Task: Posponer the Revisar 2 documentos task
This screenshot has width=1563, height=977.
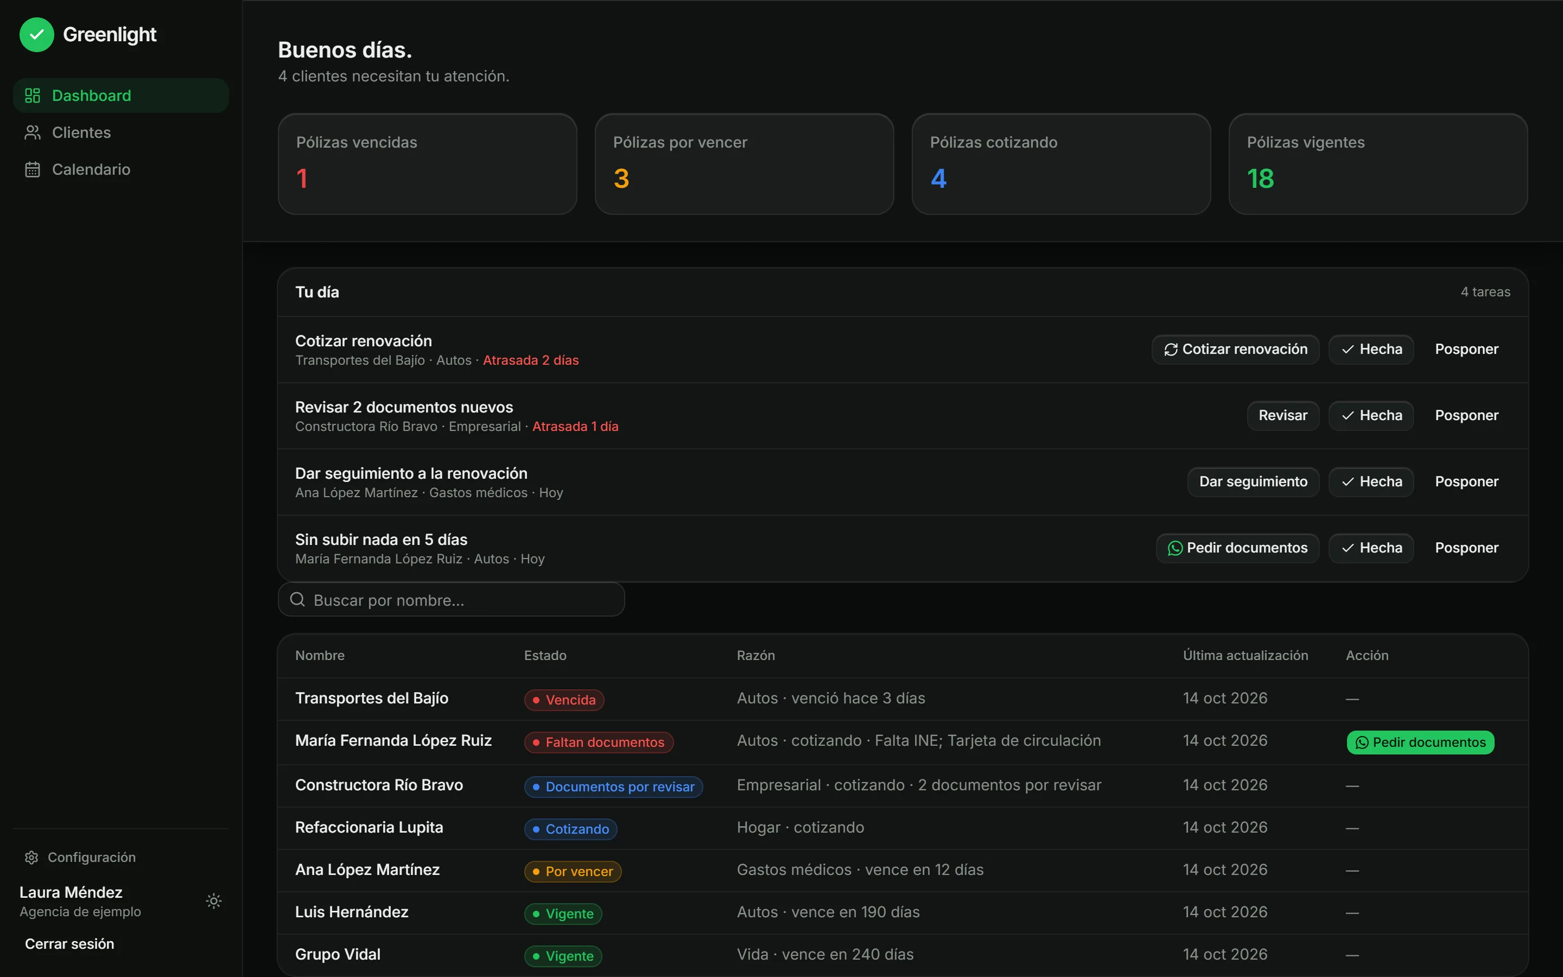Action: click(1466, 415)
